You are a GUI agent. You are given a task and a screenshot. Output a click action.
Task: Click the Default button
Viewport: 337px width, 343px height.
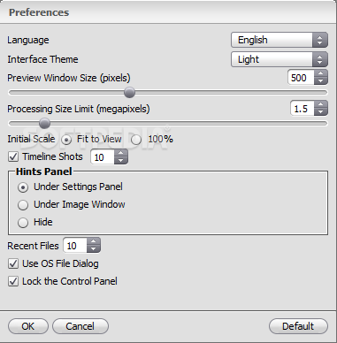(x=298, y=326)
